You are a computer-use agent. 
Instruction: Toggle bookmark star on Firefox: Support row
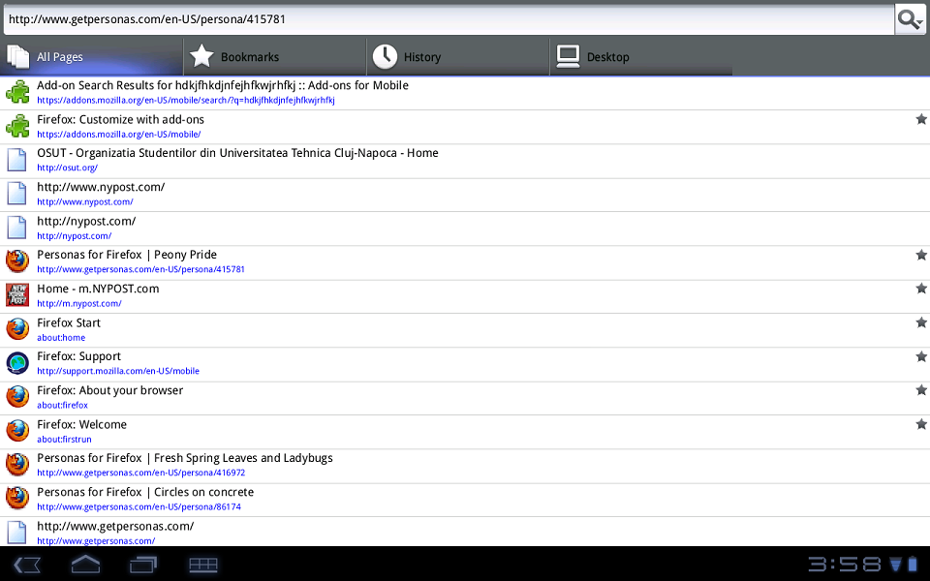point(921,356)
